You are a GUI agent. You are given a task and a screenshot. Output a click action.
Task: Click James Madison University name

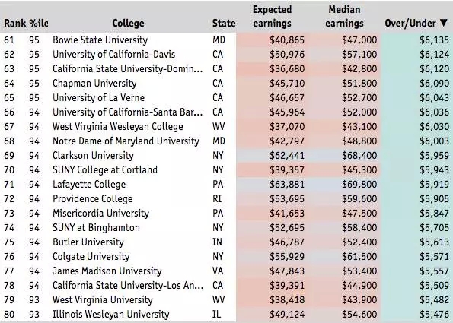[x=107, y=271]
